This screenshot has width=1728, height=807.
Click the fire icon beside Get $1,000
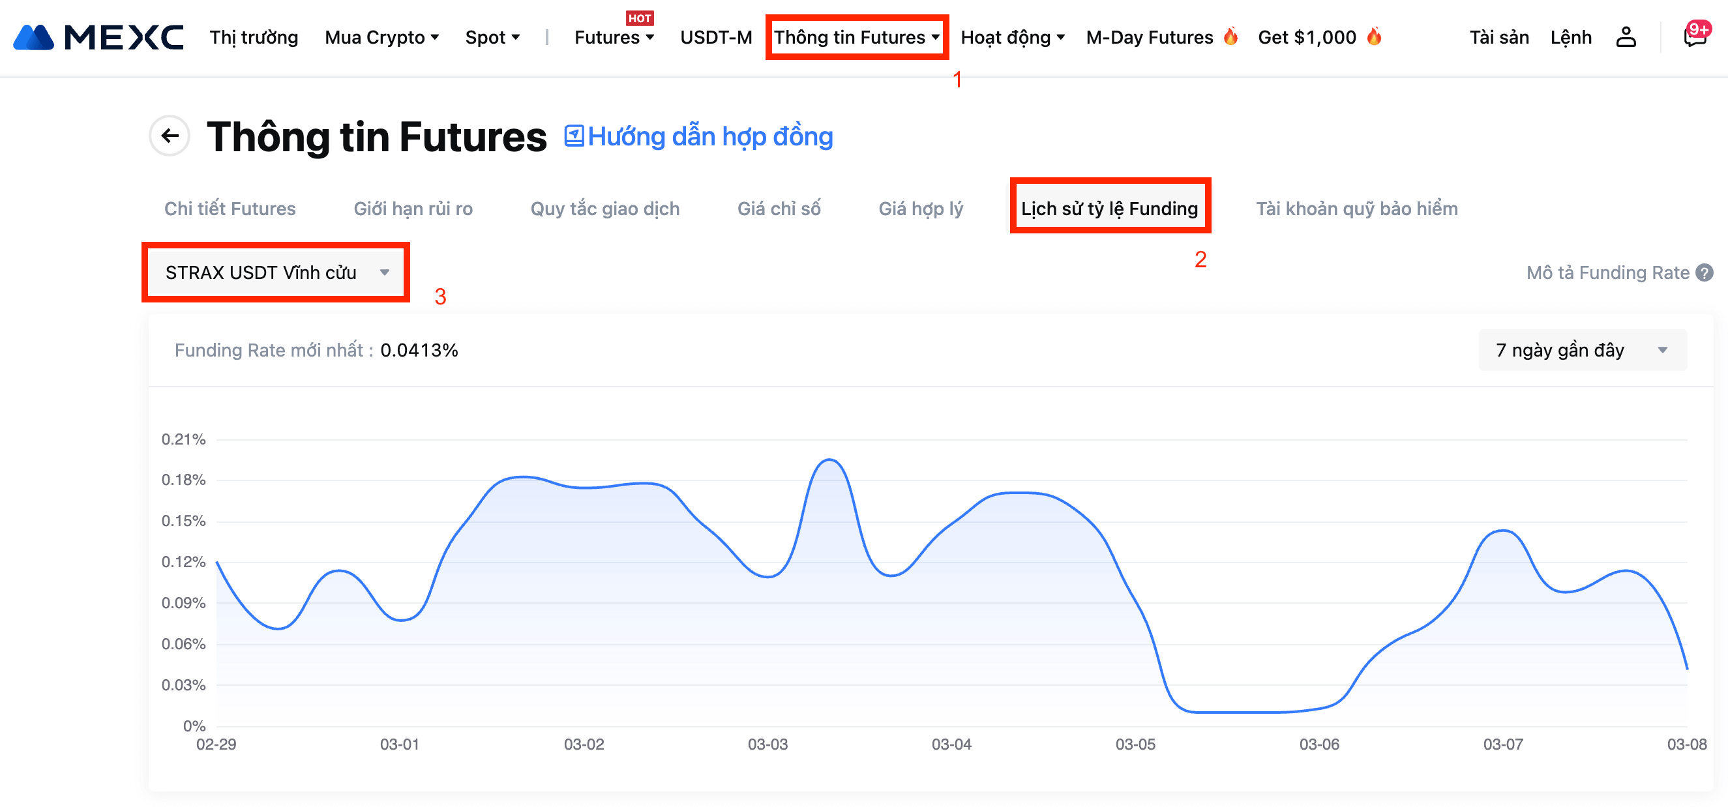pyautogui.click(x=1374, y=37)
